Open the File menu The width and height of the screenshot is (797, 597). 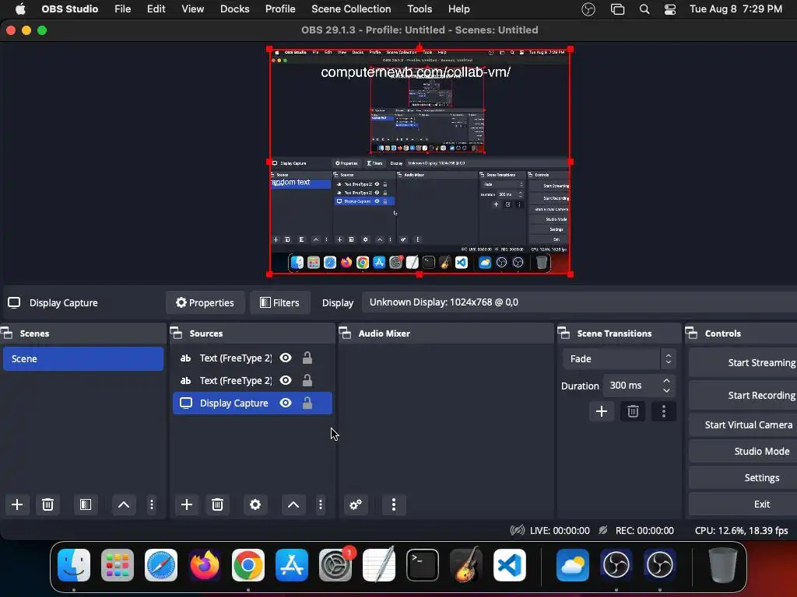[122, 9]
